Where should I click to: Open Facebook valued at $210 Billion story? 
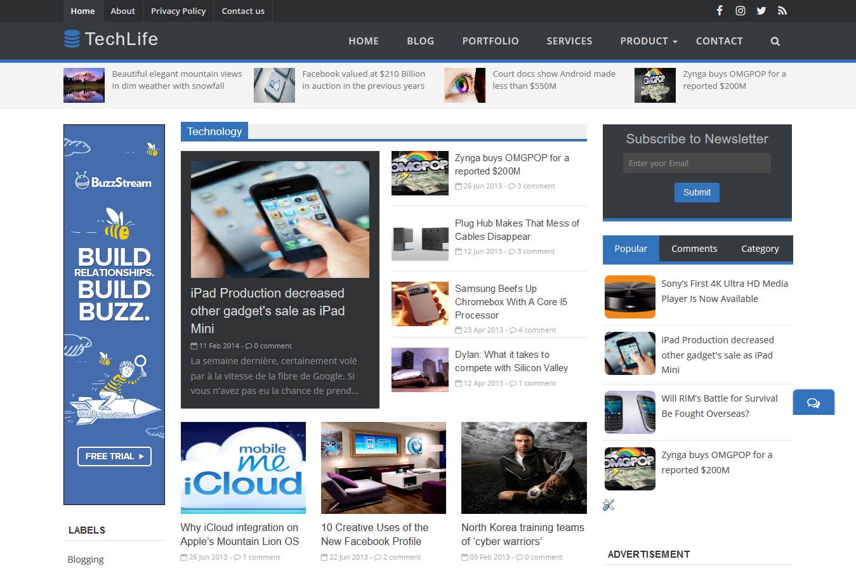364,80
